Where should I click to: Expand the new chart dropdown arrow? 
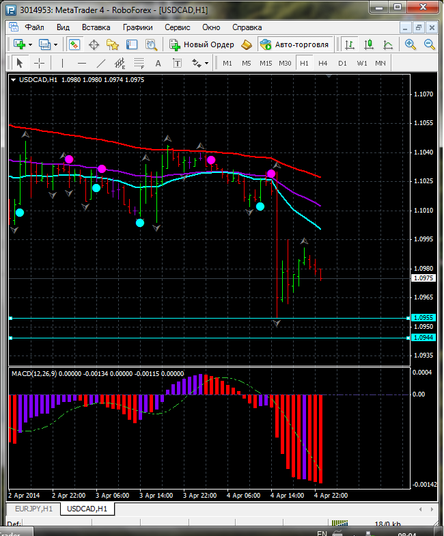[31, 44]
